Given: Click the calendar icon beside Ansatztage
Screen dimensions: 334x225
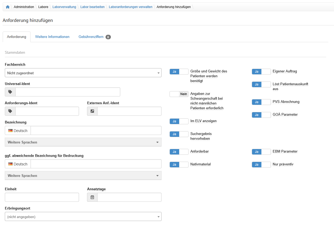Looking at the screenshot, I should coord(92,197).
